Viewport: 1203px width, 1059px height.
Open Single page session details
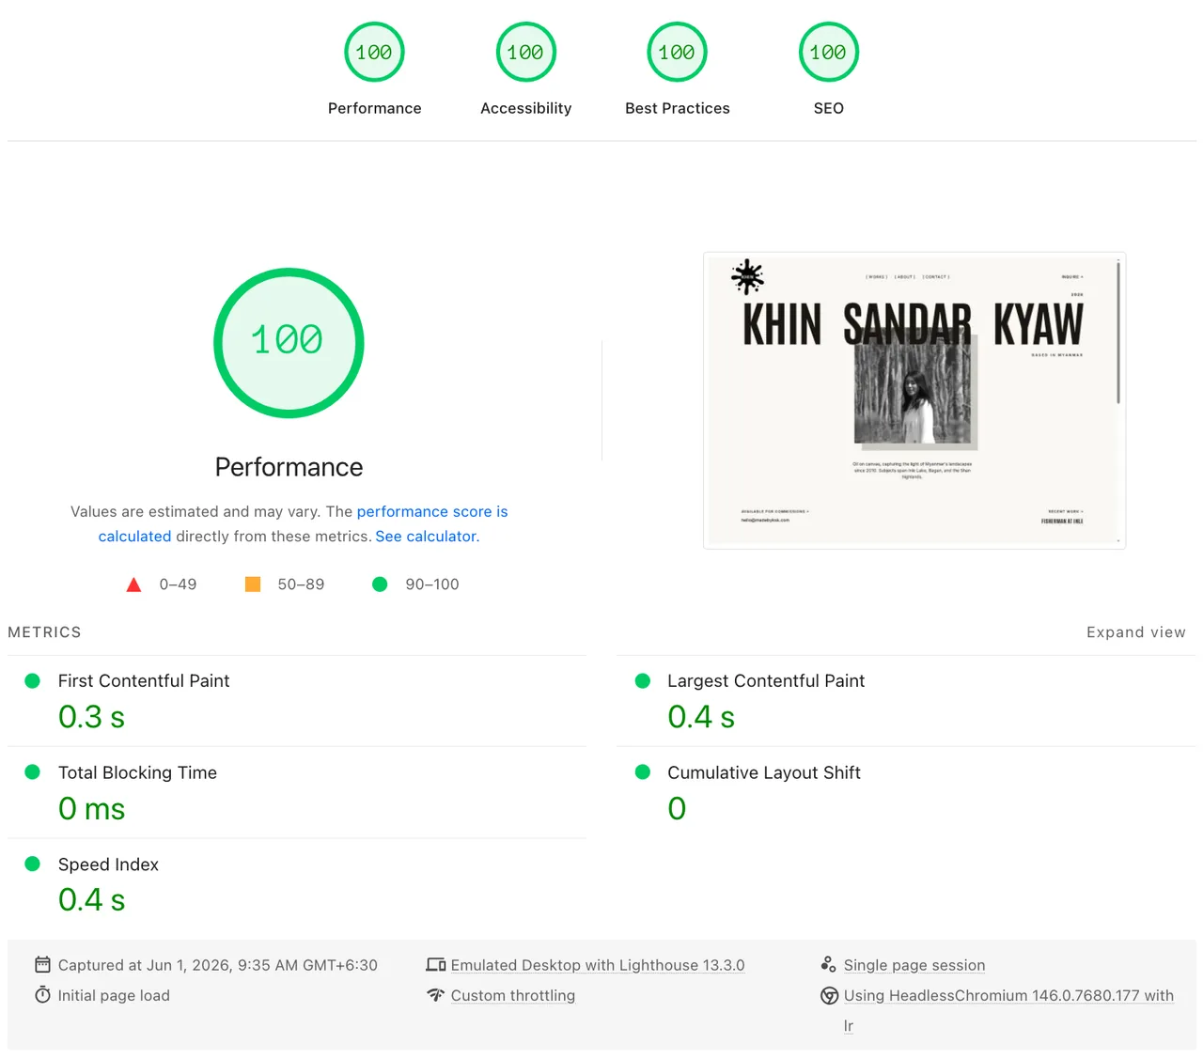pos(914,965)
